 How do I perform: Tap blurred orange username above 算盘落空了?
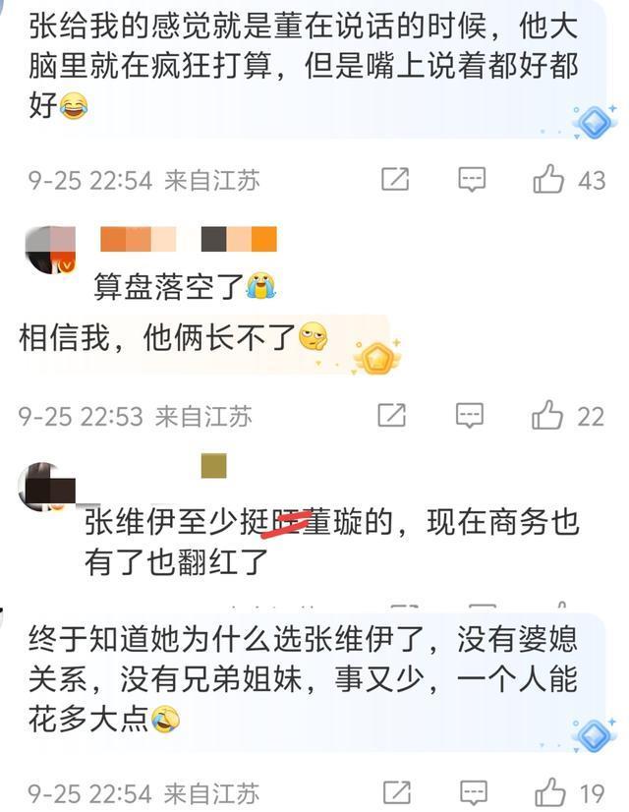(x=189, y=239)
